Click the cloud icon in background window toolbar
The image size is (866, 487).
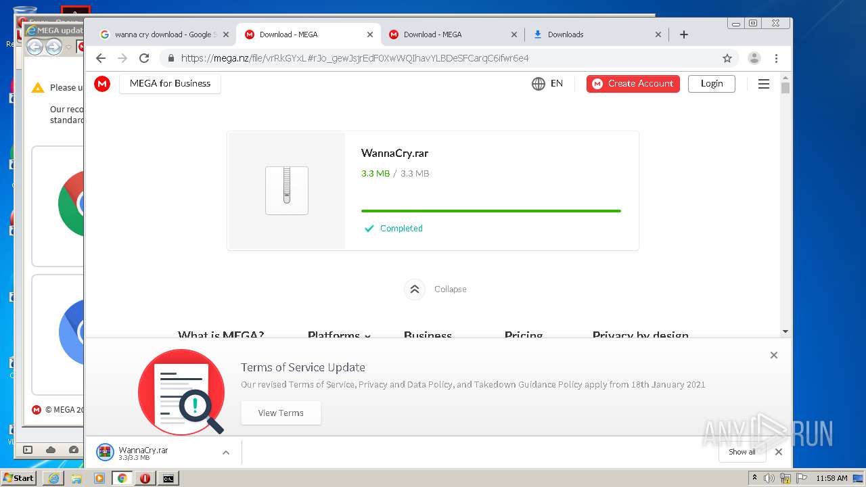coord(51,450)
